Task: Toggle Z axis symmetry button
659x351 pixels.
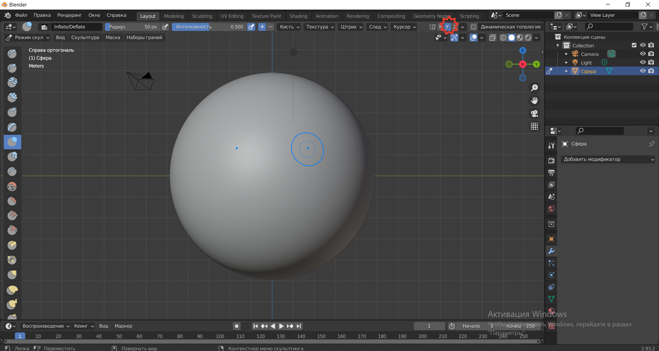Action: pyautogui.click(x=455, y=27)
